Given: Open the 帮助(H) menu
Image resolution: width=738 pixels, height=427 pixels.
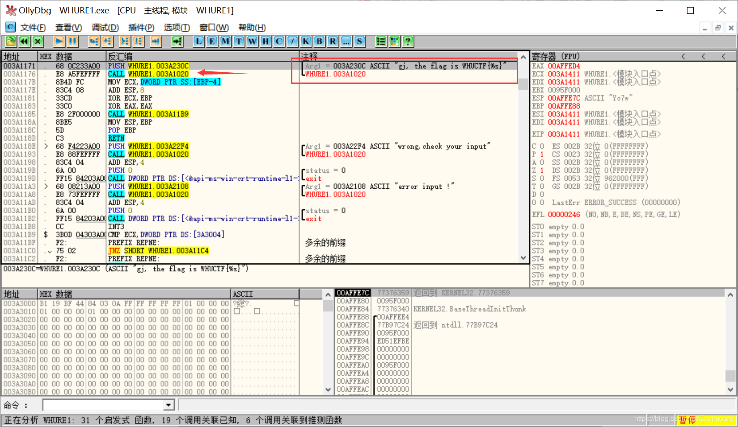Looking at the screenshot, I should (x=252, y=28).
